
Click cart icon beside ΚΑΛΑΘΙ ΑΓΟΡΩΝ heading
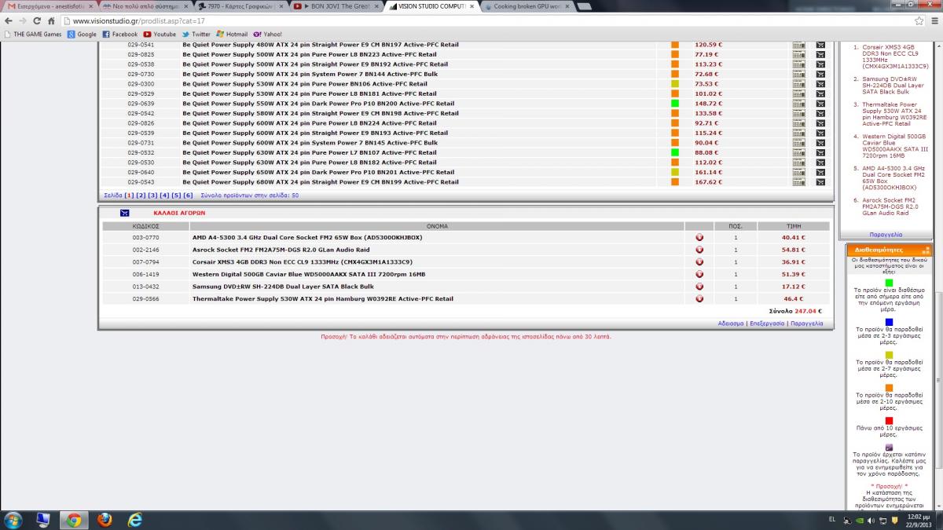125,213
